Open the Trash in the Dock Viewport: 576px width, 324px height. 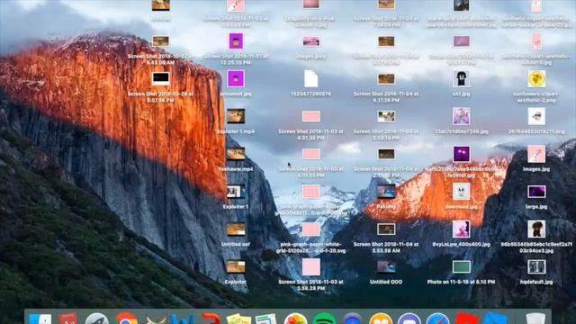pyautogui.click(x=535, y=319)
